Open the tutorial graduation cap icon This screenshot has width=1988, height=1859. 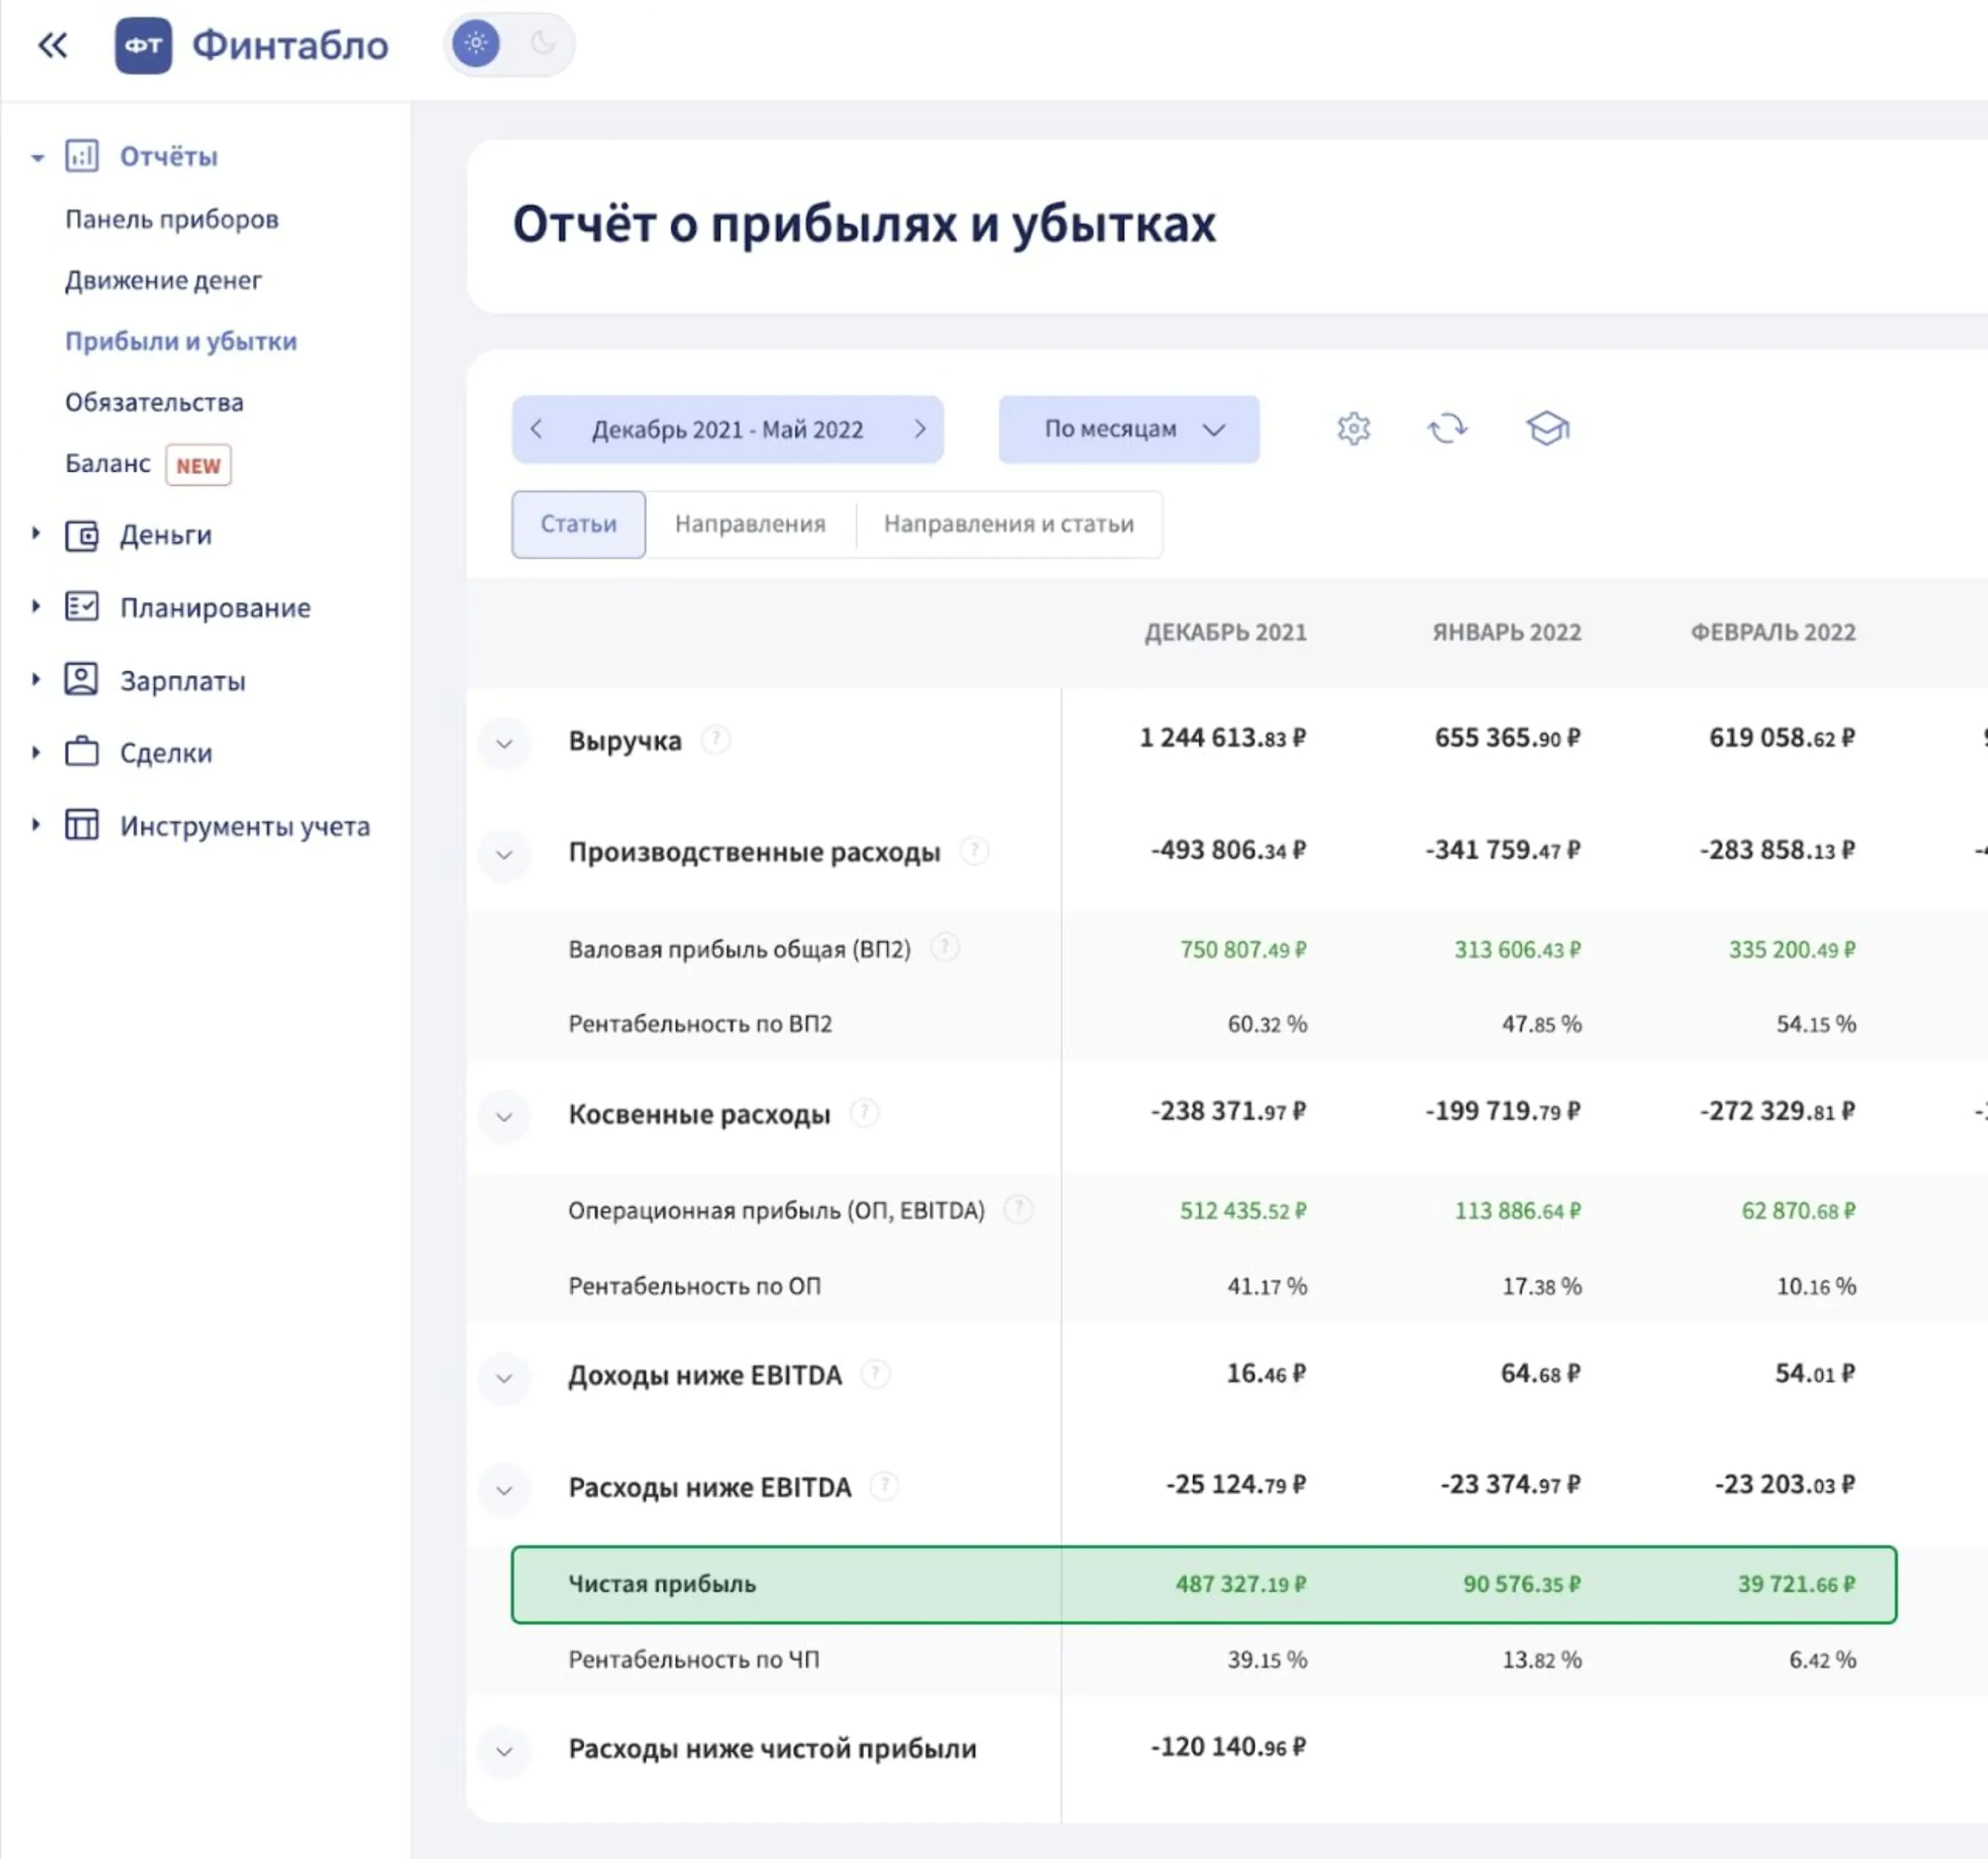pos(1547,429)
